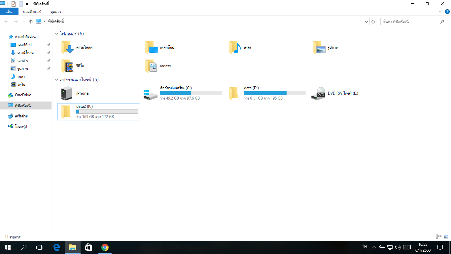Image resolution: width=451 pixels, height=254 pixels.
Task: Select the data2 (K:) drive icon
Action: click(66, 112)
